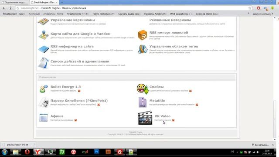Viewport: 279px width, 157px height.
Task: Expand the hidden bookmarks chevron
Action: pyautogui.click(x=248, y=14)
